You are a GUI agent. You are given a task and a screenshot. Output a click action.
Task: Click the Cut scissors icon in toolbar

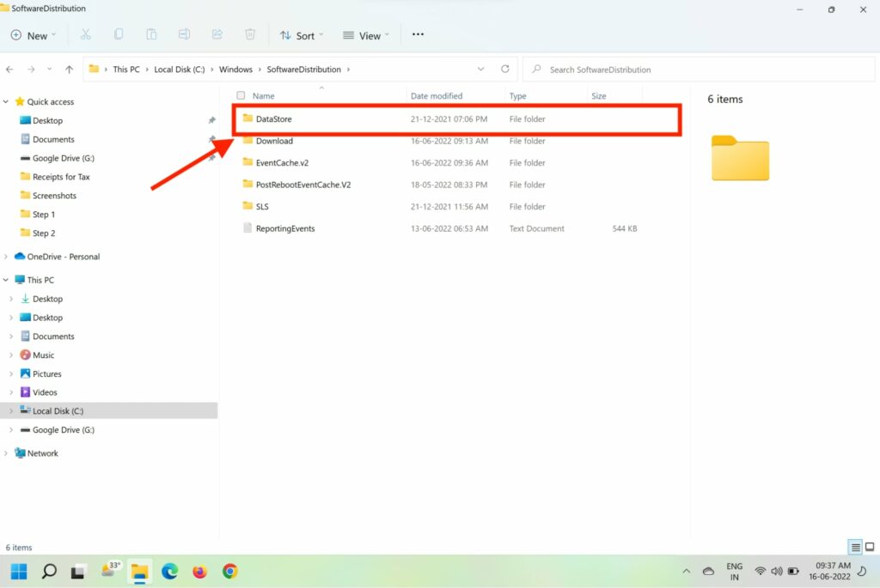(x=85, y=35)
